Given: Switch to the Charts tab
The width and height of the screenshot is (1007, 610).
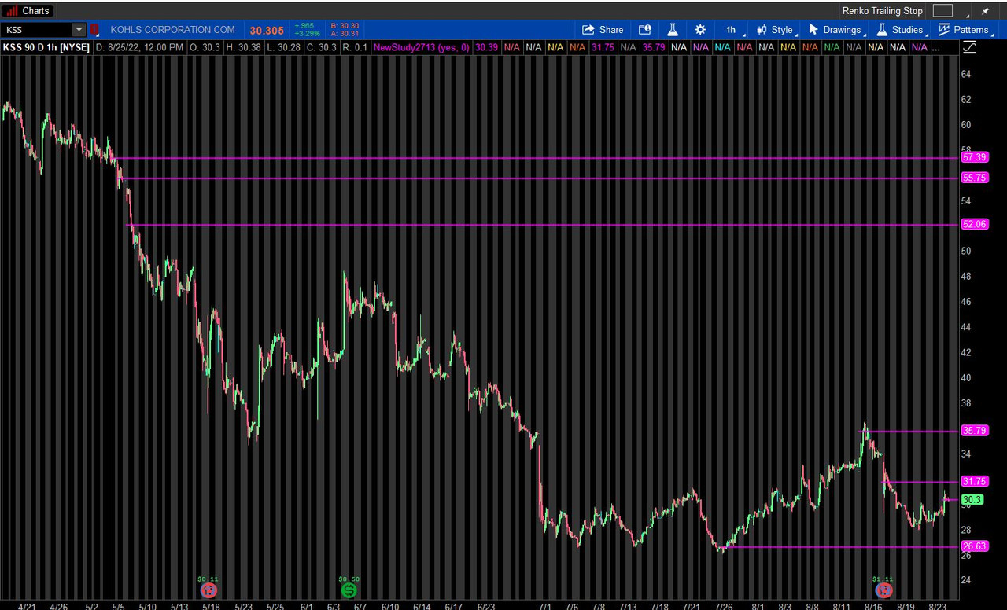Looking at the screenshot, I should [35, 10].
